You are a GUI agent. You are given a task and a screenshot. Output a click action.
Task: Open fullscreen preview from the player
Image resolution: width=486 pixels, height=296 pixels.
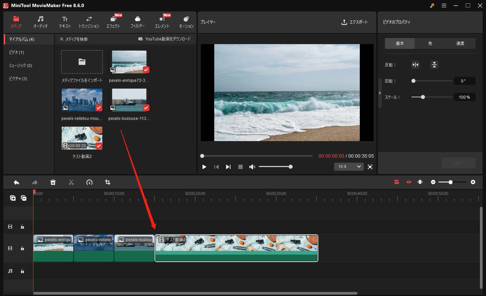(370, 167)
